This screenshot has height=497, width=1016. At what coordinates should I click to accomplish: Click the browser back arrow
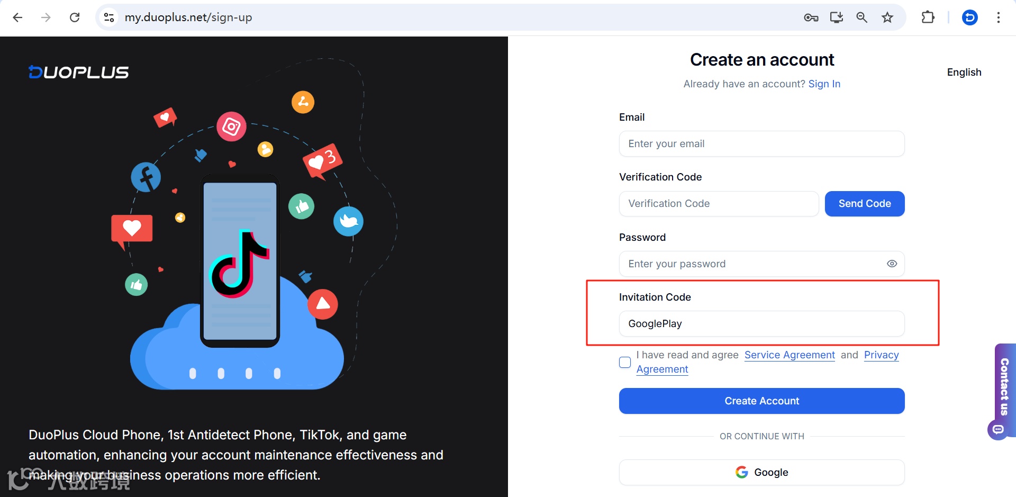[17, 17]
